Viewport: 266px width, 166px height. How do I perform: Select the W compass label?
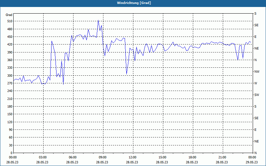click(x=256, y=83)
